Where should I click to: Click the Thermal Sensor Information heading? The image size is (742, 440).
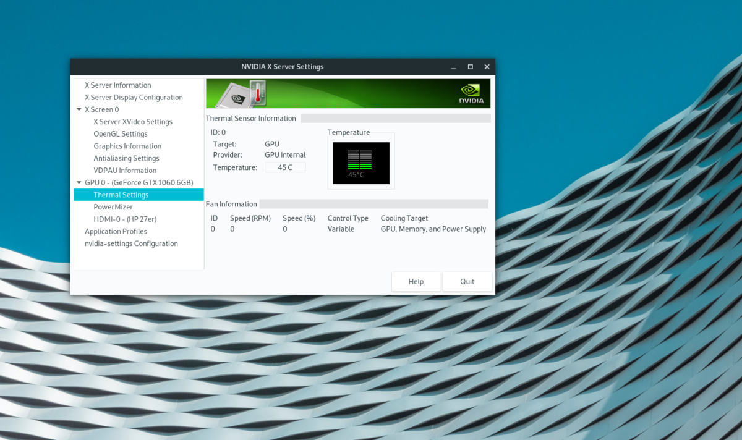click(251, 118)
